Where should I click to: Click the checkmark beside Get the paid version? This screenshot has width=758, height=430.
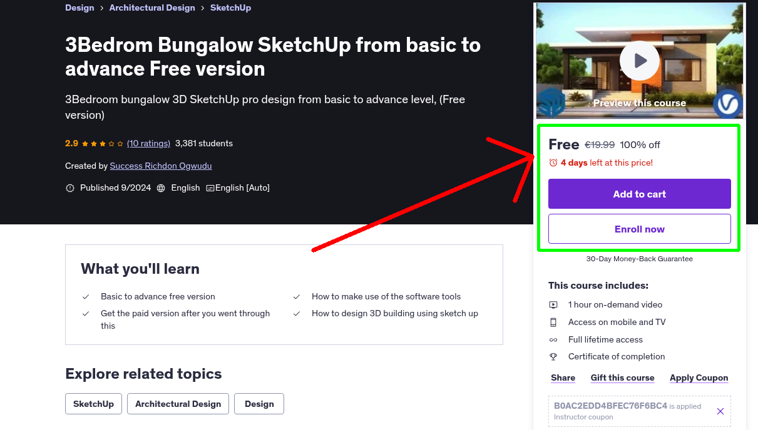click(86, 314)
